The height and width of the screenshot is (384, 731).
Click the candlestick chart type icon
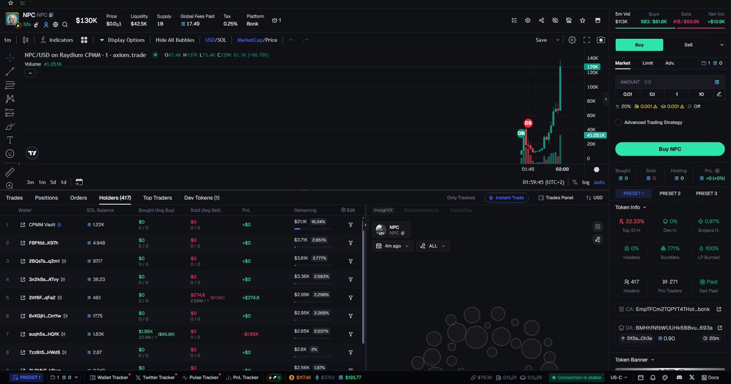click(25, 40)
